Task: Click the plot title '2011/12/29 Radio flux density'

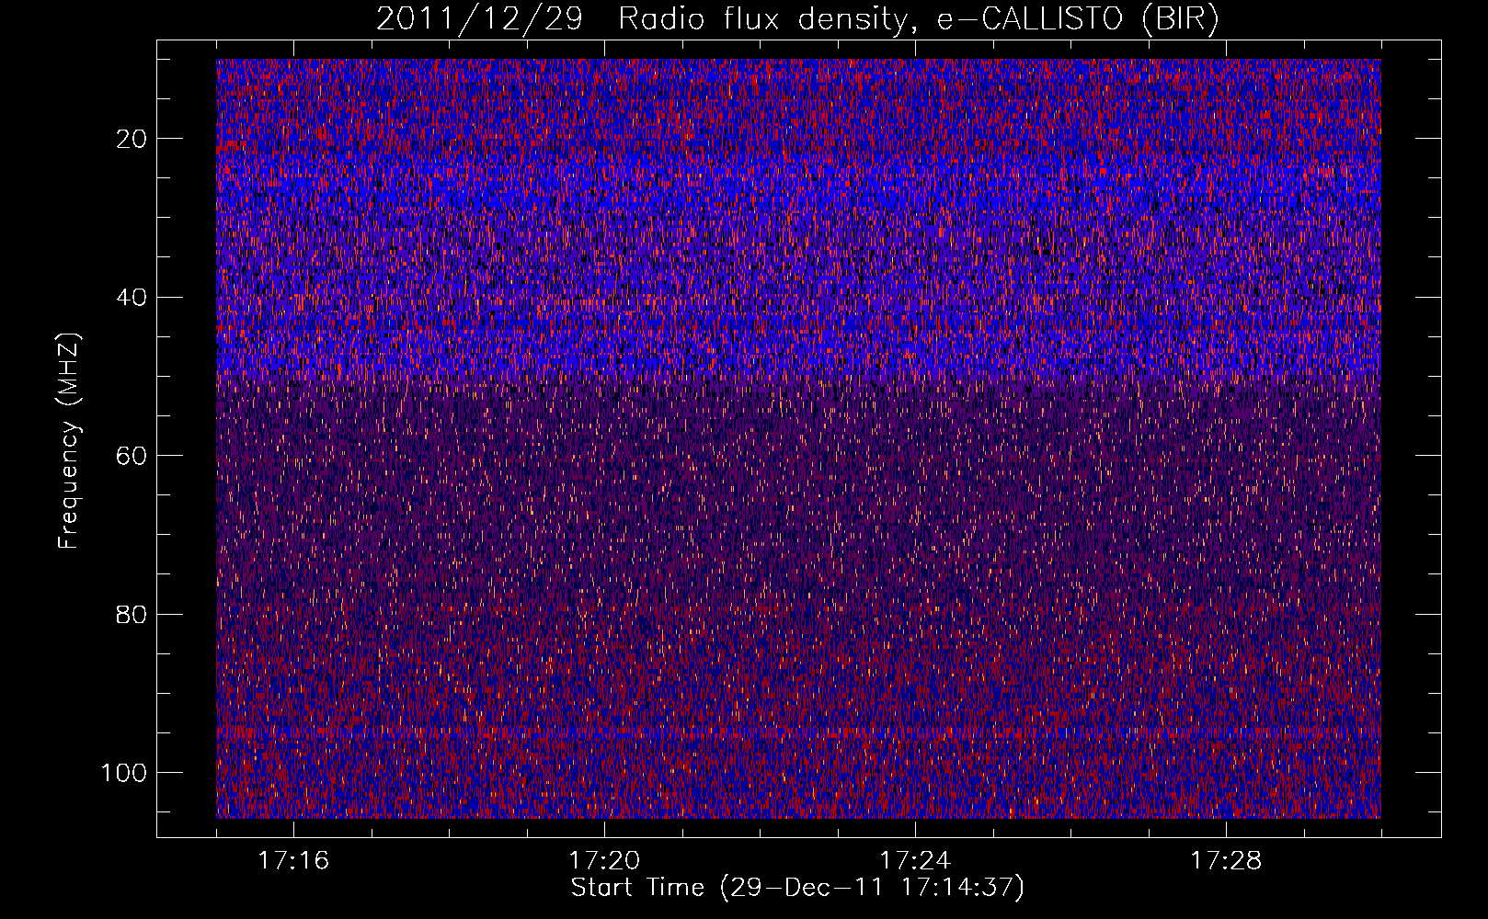Action: tap(797, 18)
